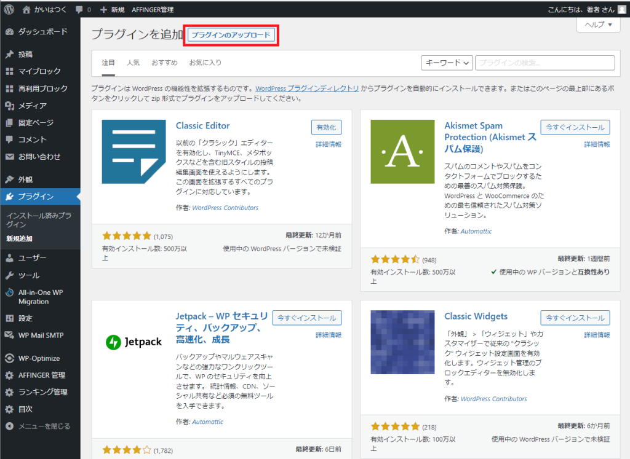Click the ツール wrench icon
This screenshot has width=630, height=459.
coord(10,275)
